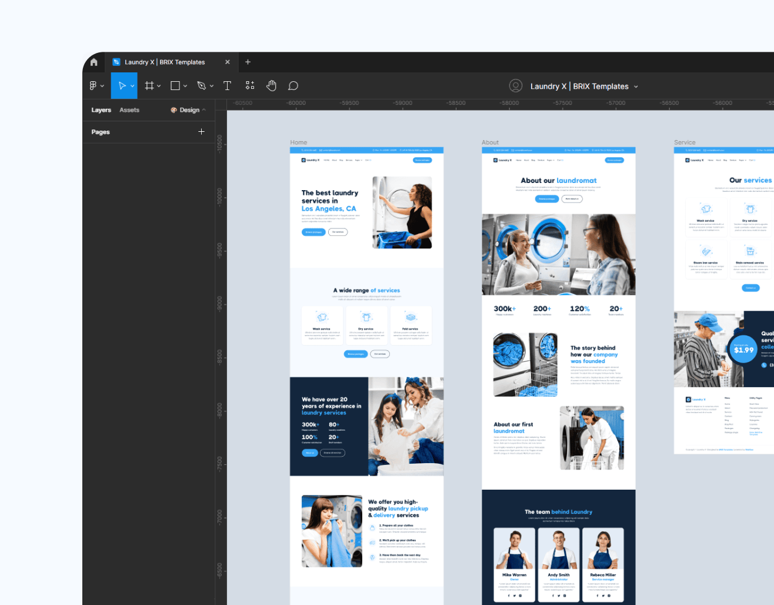
Task: Select the Frame tool
Action: click(148, 85)
